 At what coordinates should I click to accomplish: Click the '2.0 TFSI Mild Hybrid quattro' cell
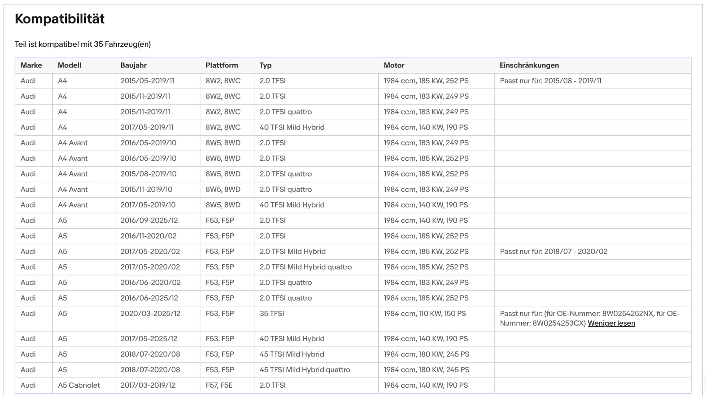tap(305, 267)
